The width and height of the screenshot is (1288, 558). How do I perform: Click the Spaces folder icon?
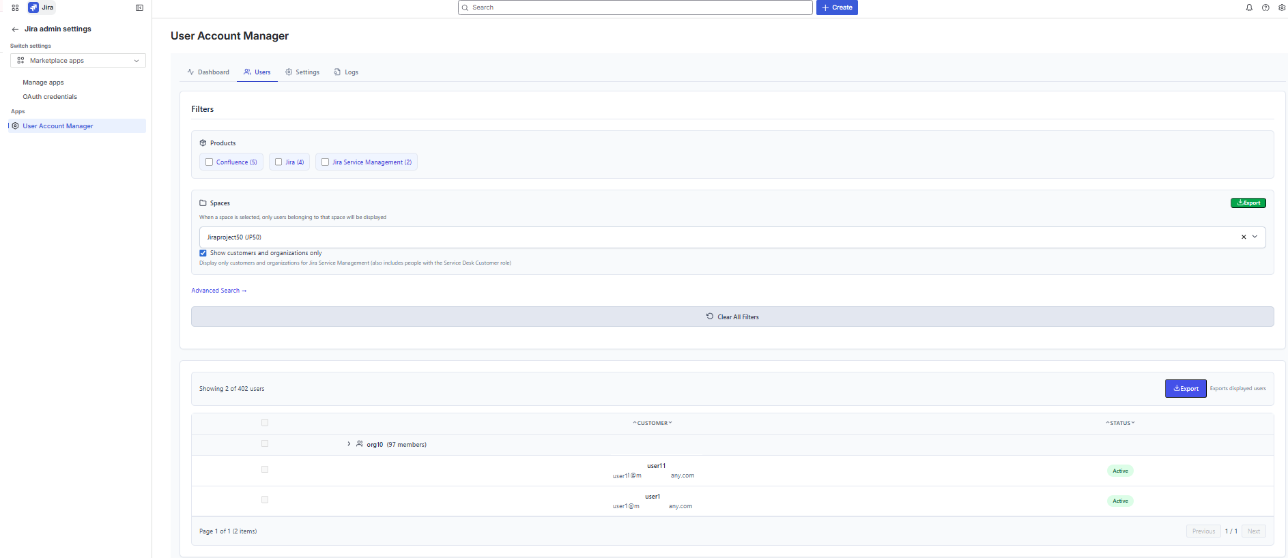click(x=203, y=203)
